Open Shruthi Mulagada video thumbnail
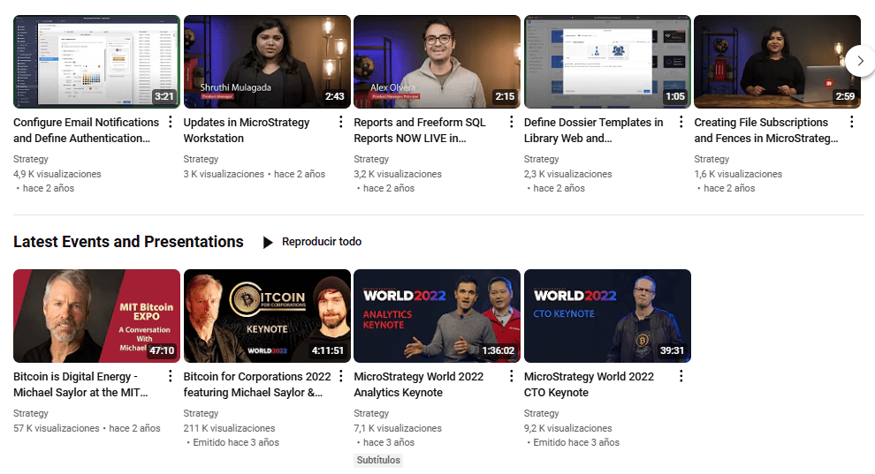Image resolution: width=875 pixels, height=474 pixels. [267, 61]
